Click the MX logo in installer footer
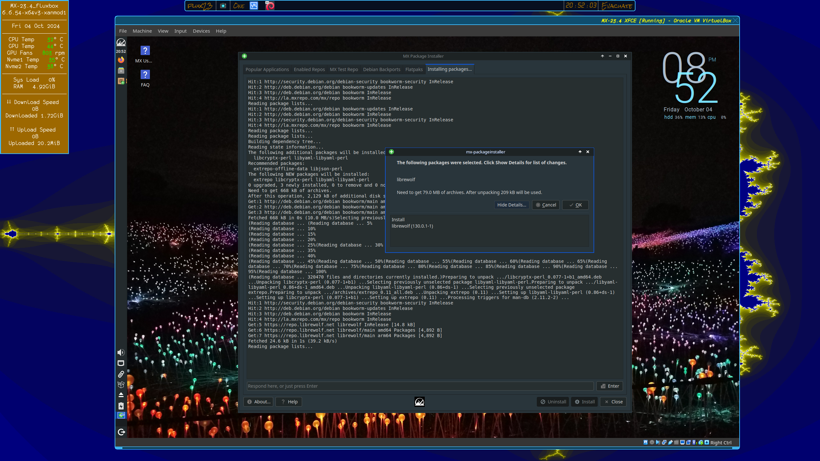 pyautogui.click(x=420, y=402)
